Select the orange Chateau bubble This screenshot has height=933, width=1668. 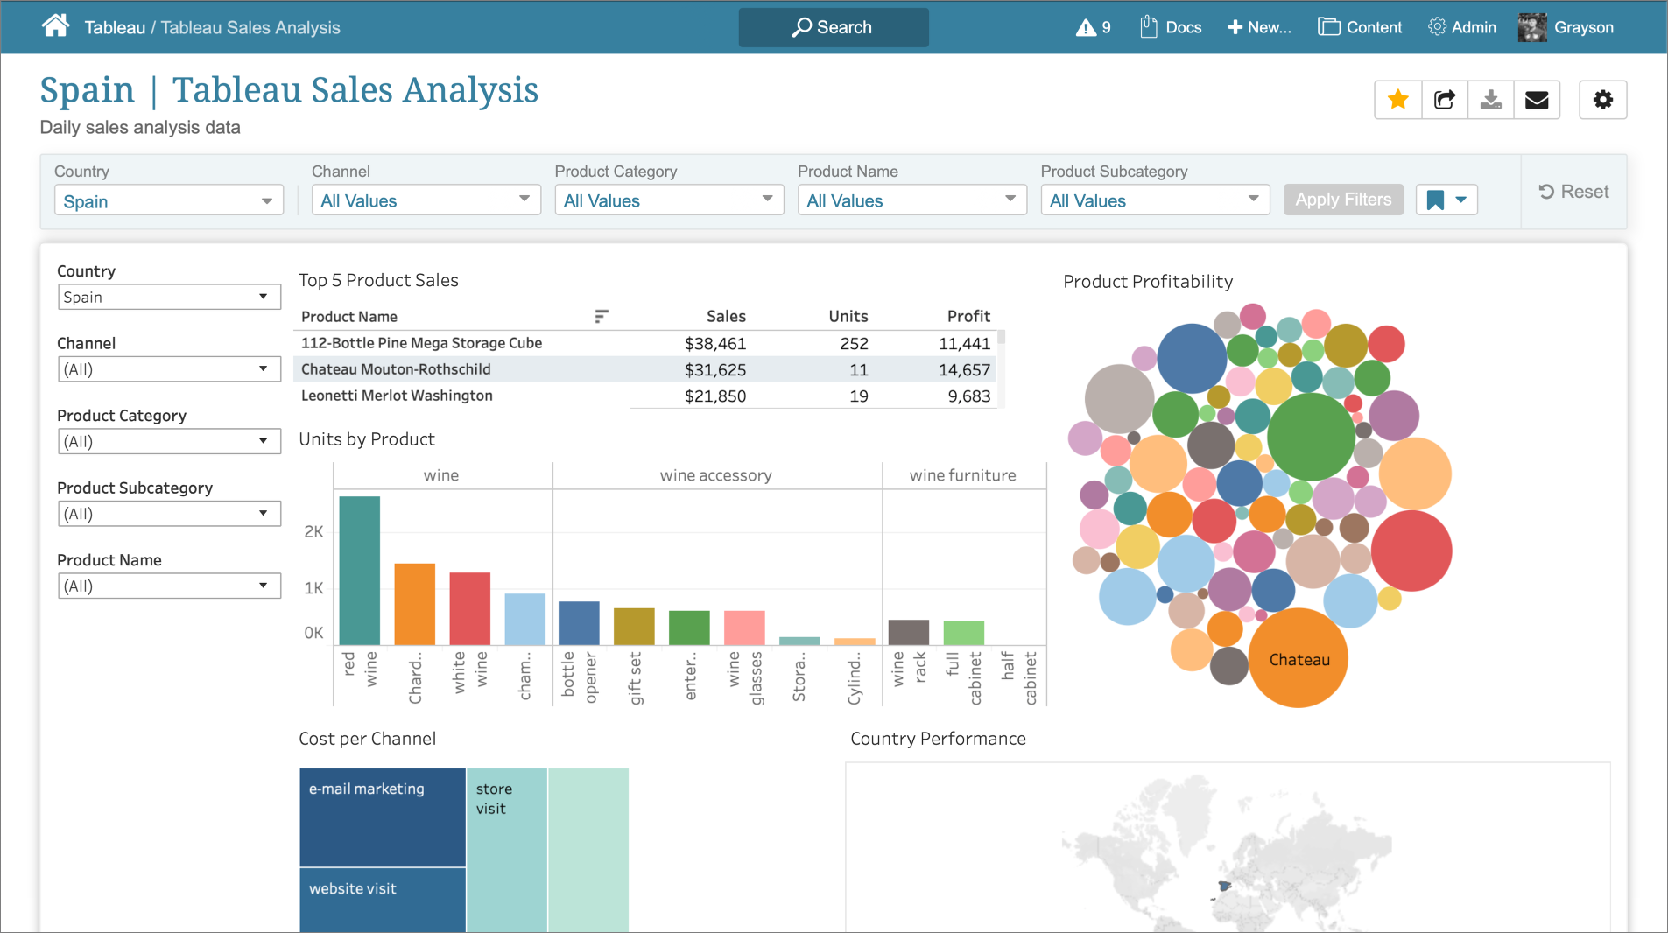click(x=1299, y=658)
